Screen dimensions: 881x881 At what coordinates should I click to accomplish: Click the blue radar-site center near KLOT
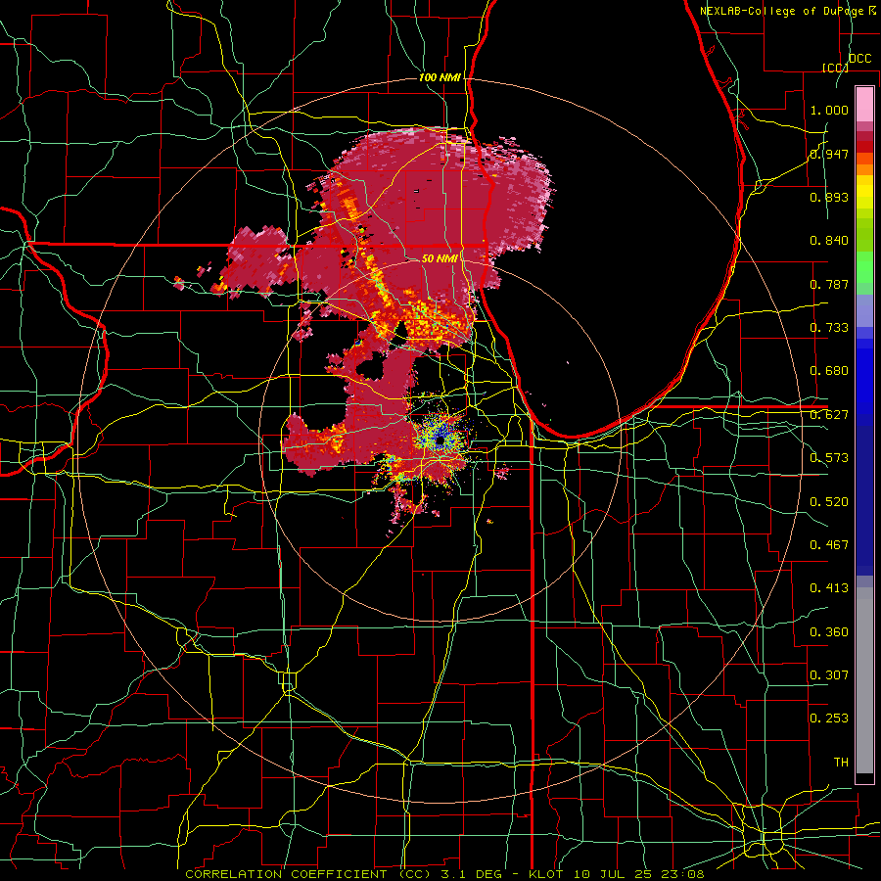(440, 439)
